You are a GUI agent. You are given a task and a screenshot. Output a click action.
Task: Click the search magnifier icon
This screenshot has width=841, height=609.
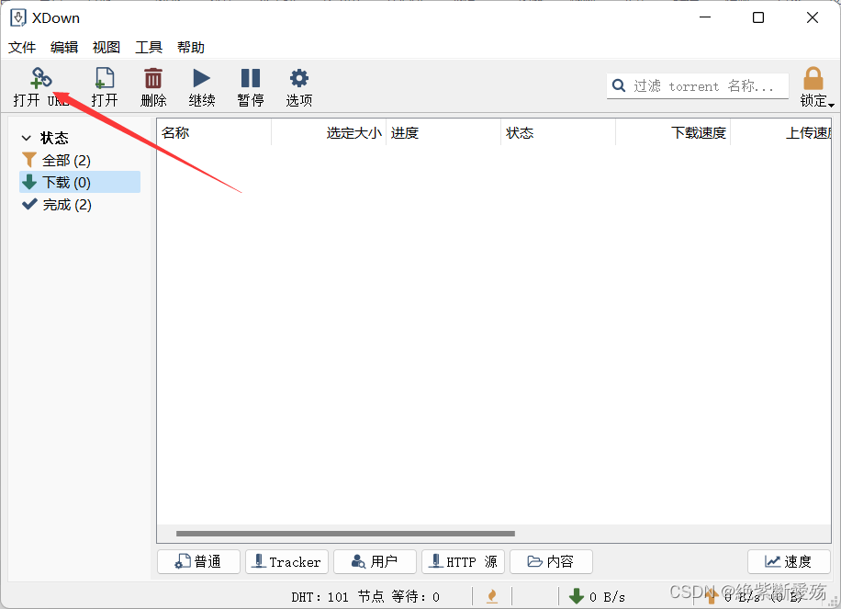tap(619, 85)
